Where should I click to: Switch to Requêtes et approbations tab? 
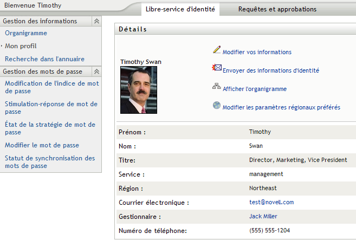[x=277, y=9]
